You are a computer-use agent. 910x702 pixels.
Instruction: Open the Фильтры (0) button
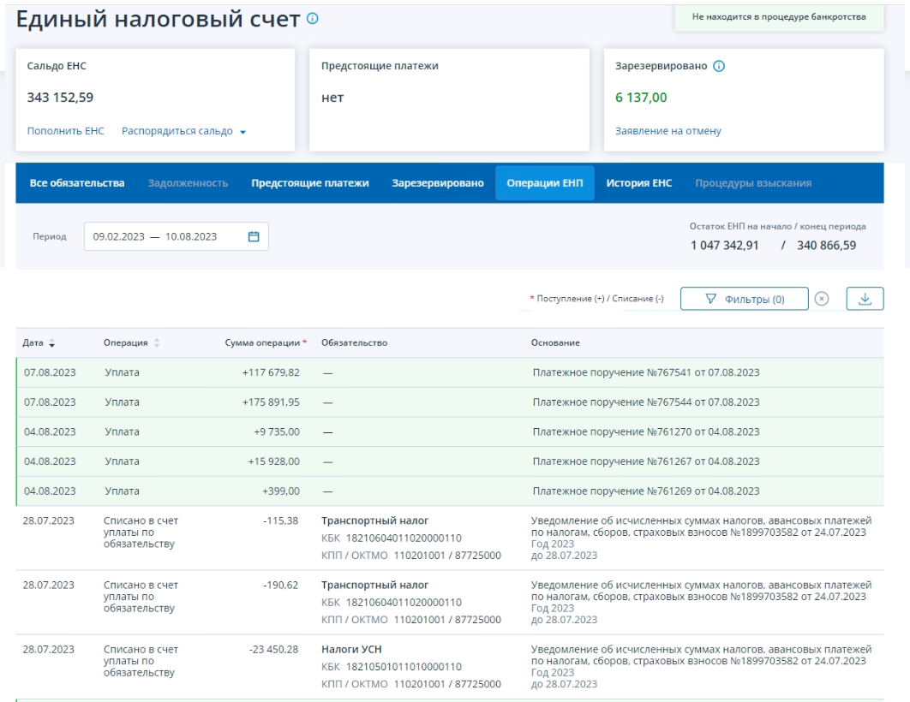(744, 299)
